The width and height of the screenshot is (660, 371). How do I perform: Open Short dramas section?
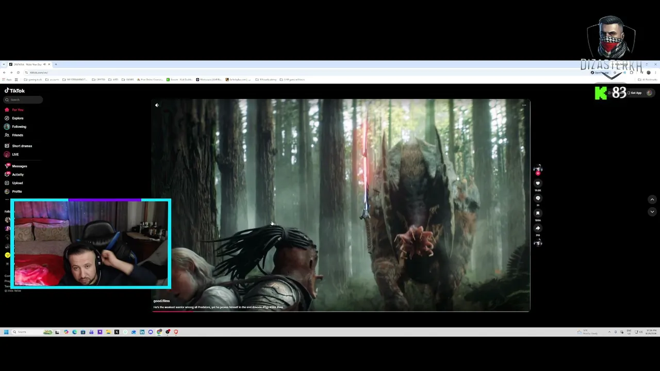pyautogui.click(x=19, y=146)
